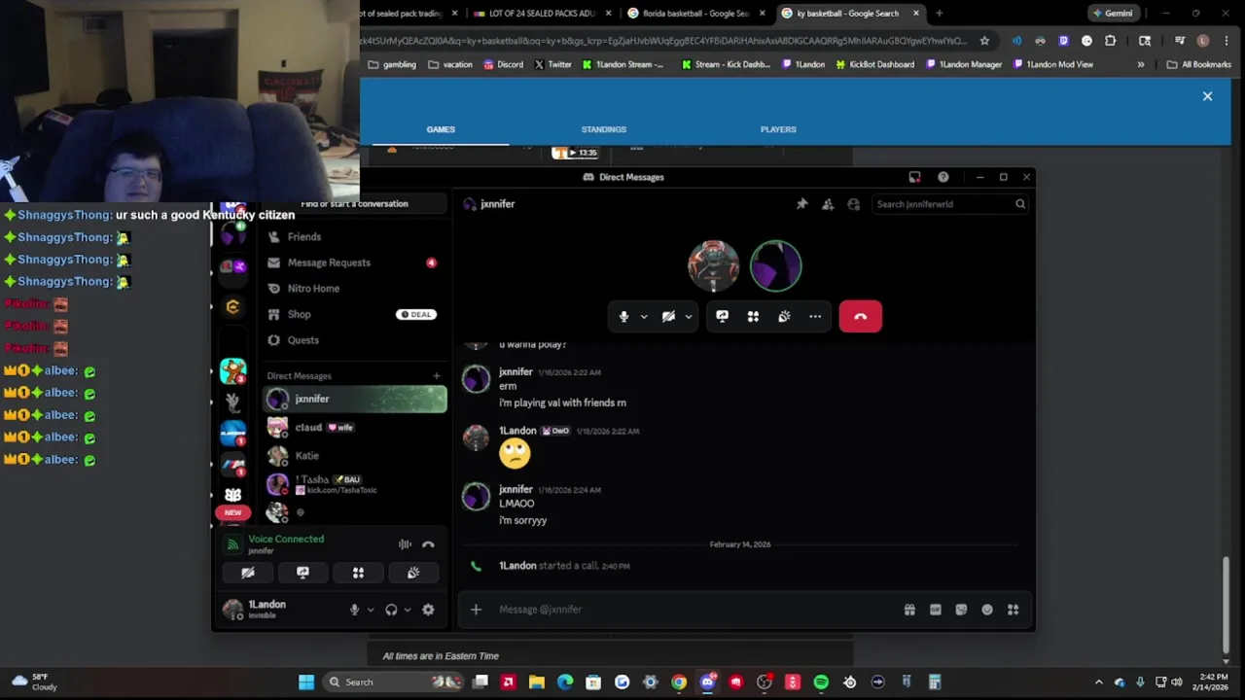The image size is (1245, 700).
Task: Show hidden system tray icons chevron
Action: pos(1099,682)
